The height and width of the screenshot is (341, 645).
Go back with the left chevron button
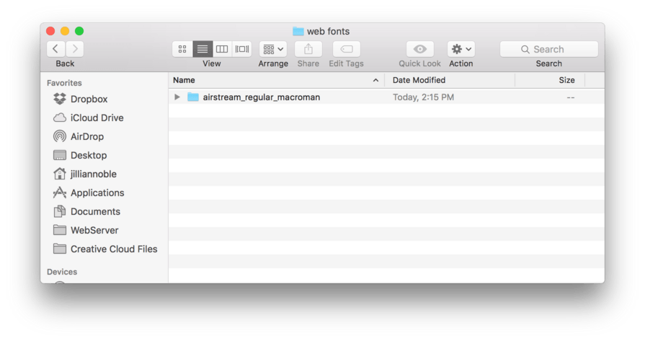[x=55, y=49]
